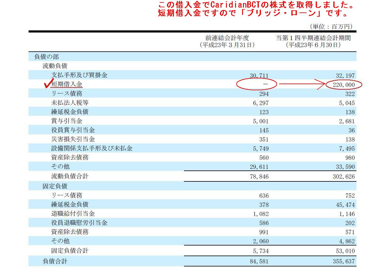Click the unit note (単位：百万円)
Screen dimensions: 389x268
(331, 27)
